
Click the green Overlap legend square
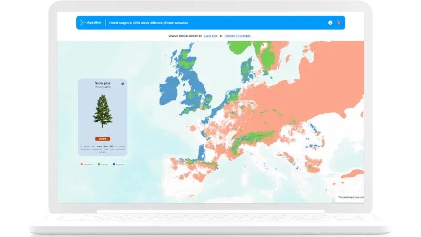tap(98, 164)
